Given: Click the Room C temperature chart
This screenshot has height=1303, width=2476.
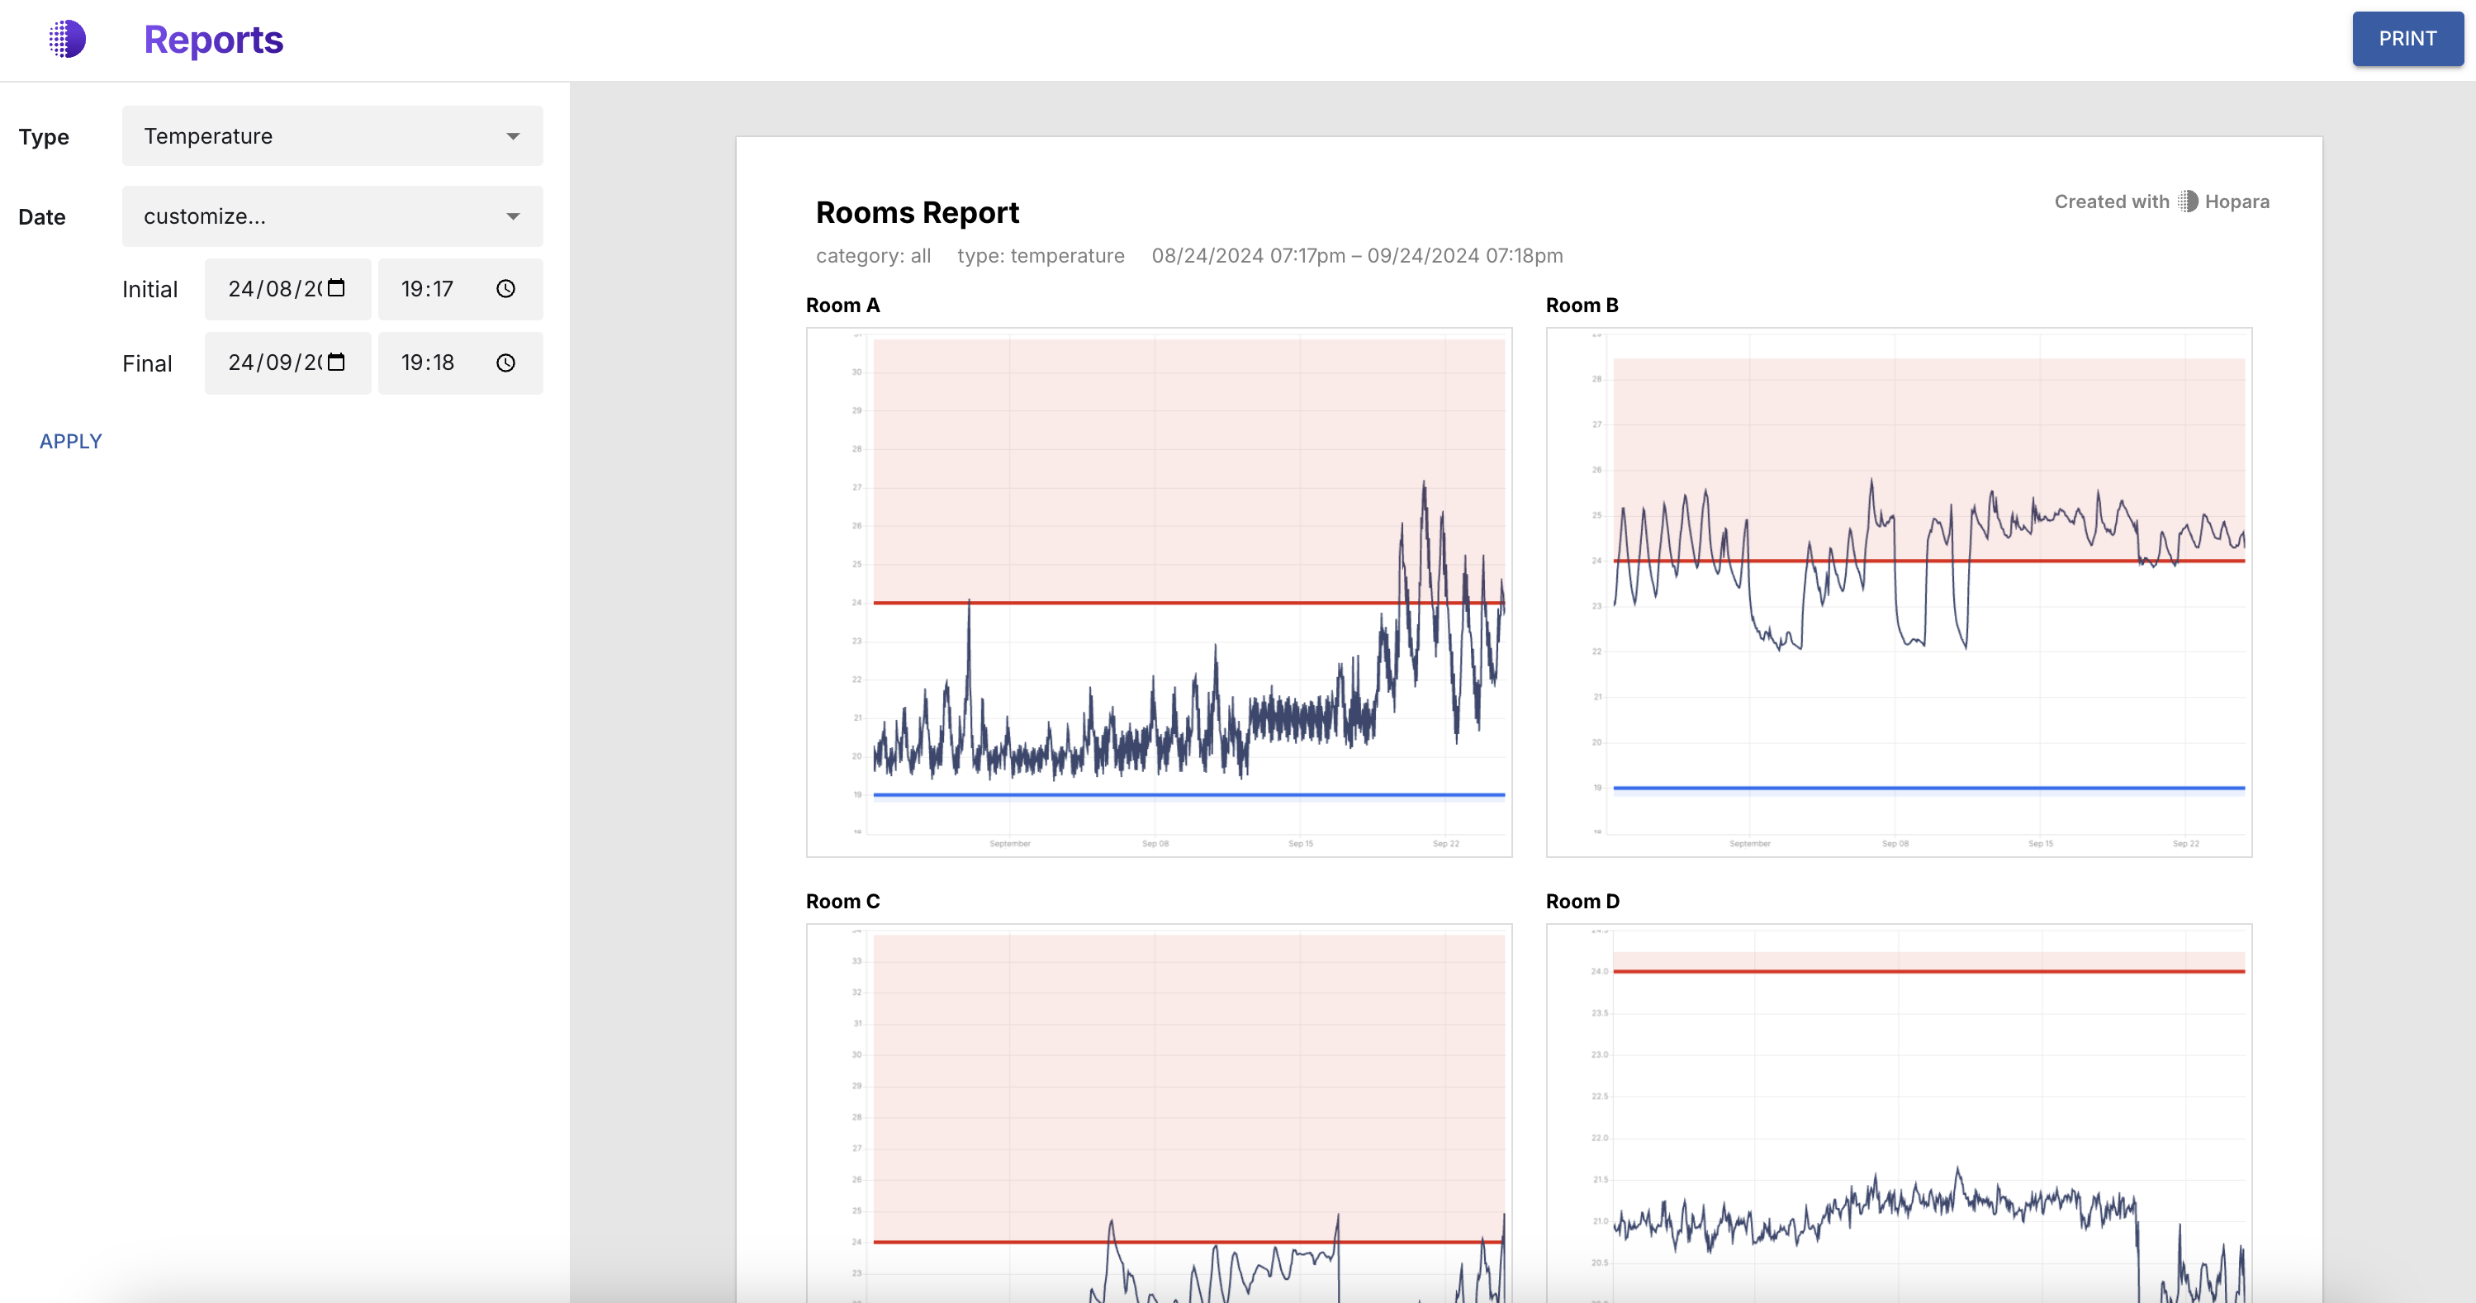Looking at the screenshot, I should 1160,1113.
